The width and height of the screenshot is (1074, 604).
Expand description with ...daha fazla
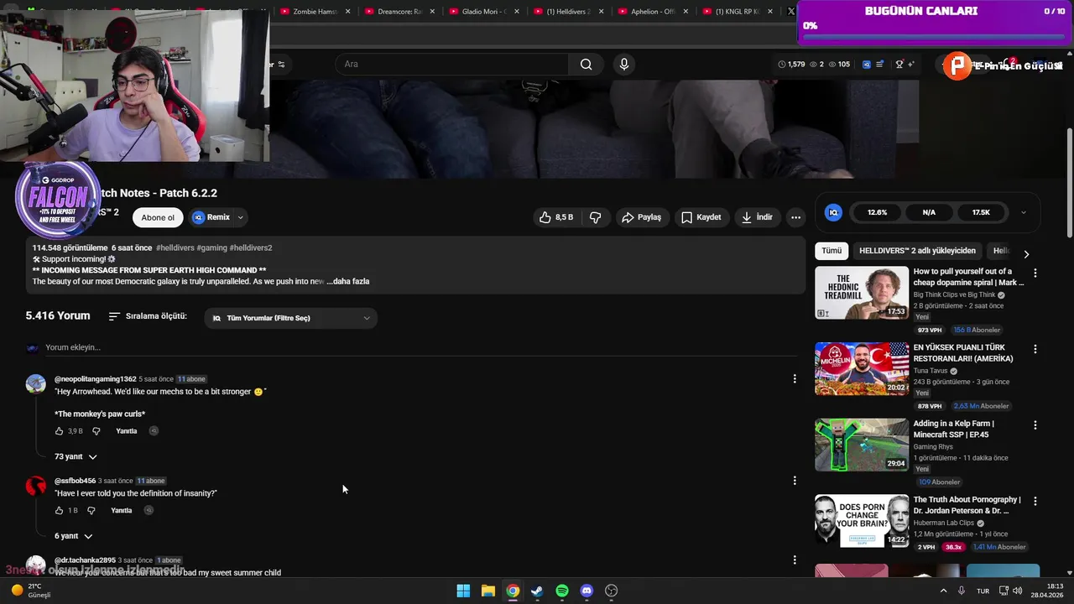(348, 281)
